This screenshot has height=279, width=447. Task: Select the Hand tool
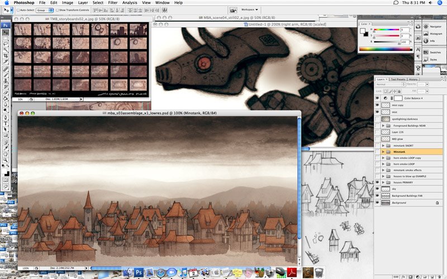pyautogui.click(x=6, y=154)
